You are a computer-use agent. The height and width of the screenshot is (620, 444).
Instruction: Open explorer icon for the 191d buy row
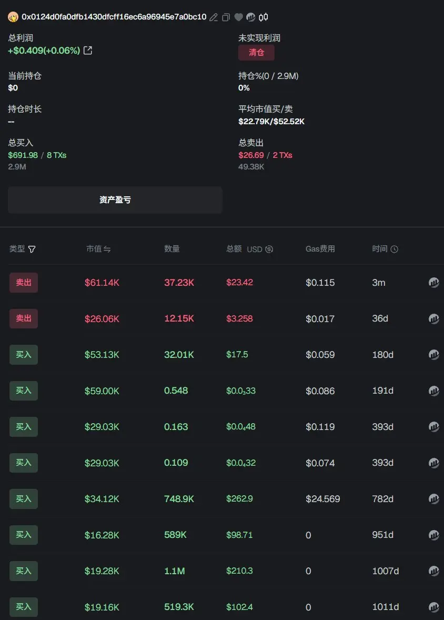click(433, 391)
